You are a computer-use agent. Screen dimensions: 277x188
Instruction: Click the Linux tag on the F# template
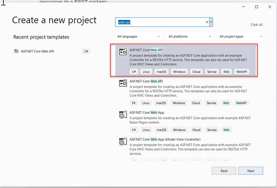[146, 103]
